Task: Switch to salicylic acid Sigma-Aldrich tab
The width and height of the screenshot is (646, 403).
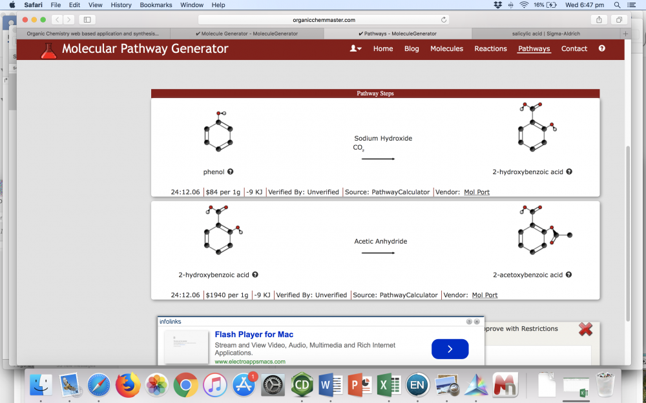Action: tap(546, 34)
